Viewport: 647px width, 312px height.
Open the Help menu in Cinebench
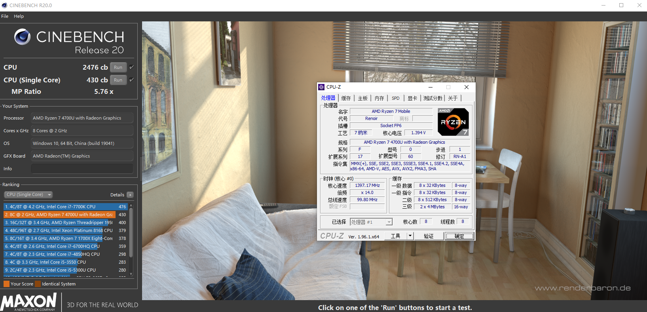tap(19, 16)
